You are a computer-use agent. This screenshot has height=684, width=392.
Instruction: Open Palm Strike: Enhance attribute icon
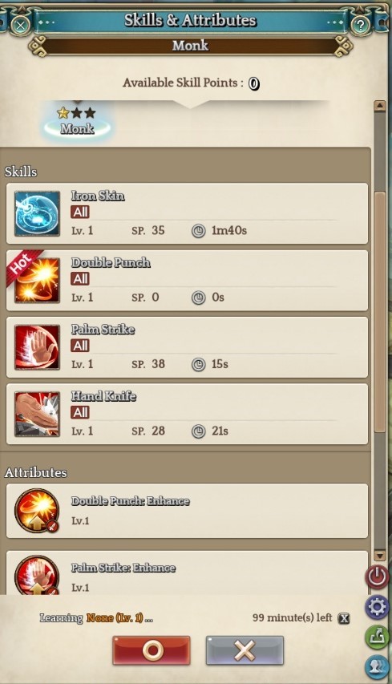click(37, 575)
